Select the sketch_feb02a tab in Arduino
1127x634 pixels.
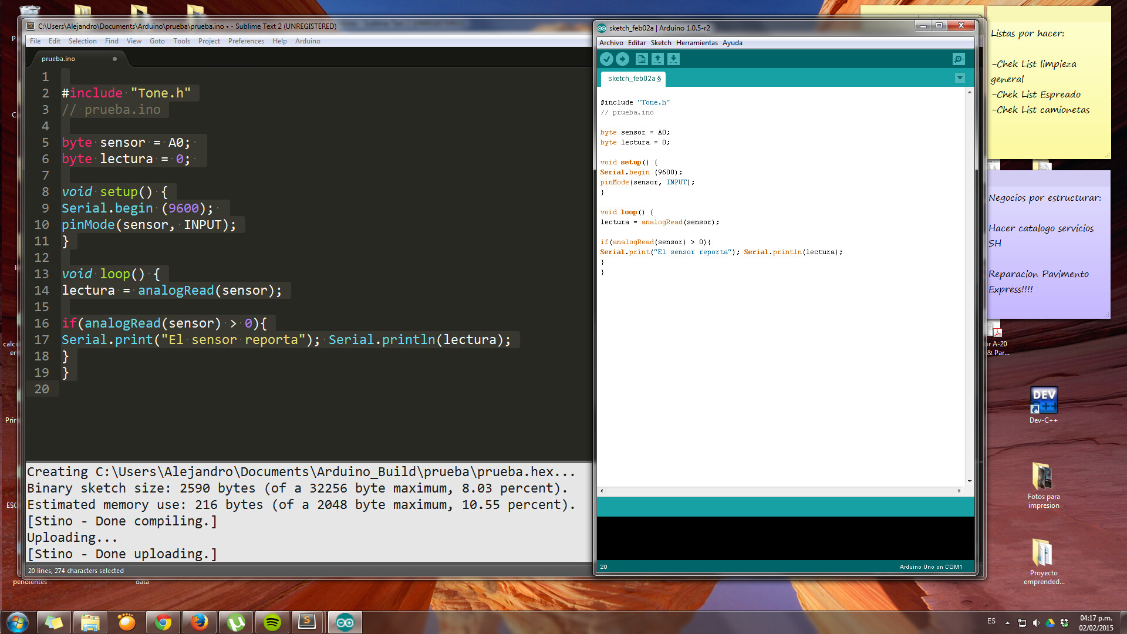click(x=633, y=79)
